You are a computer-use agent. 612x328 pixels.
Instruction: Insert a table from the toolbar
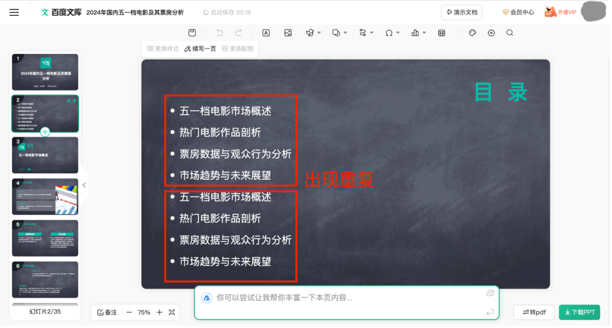click(441, 33)
